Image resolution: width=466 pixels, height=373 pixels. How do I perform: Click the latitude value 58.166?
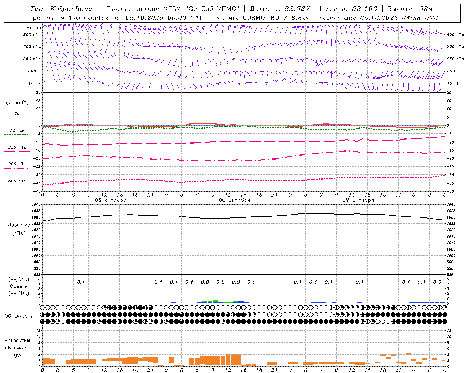click(x=365, y=9)
